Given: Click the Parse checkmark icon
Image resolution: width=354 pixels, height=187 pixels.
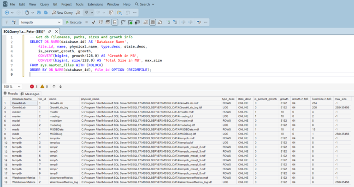Looking at the screenshot, I should tap(94, 22).
